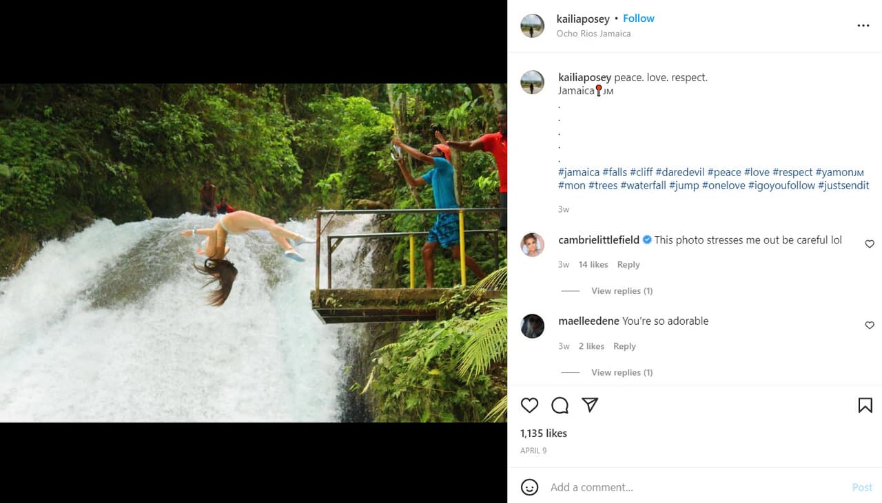View who liked with the 1,135 likes link

tap(544, 433)
